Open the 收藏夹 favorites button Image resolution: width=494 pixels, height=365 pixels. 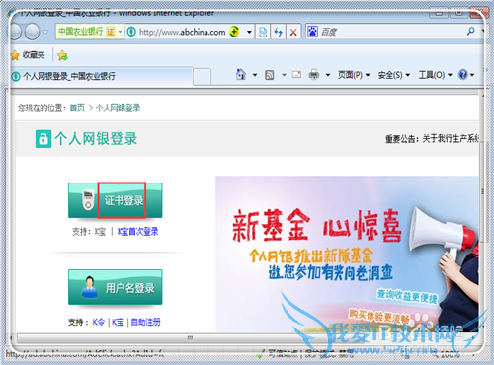coord(29,55)
